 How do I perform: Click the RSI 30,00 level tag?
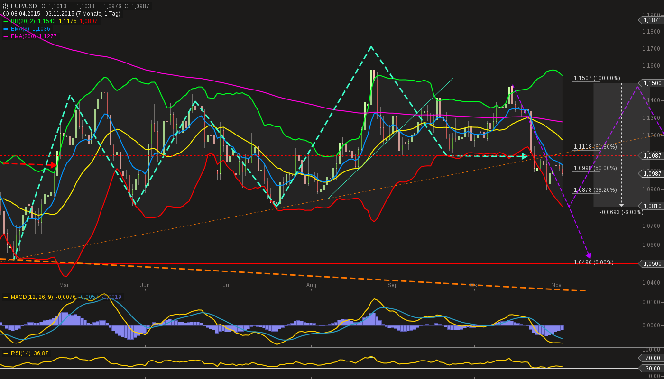pos(652,369)
